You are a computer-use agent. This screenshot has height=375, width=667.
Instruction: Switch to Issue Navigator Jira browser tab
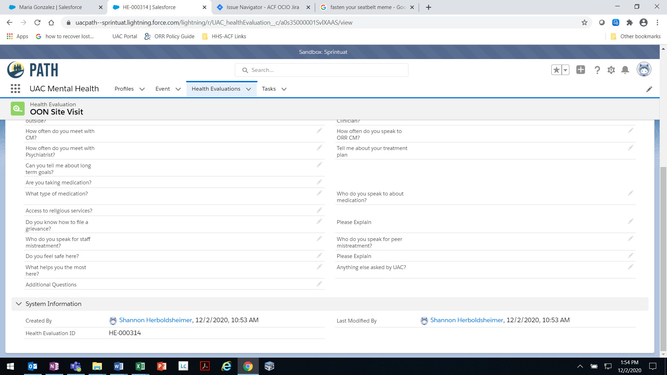click(x=263, y=7)
